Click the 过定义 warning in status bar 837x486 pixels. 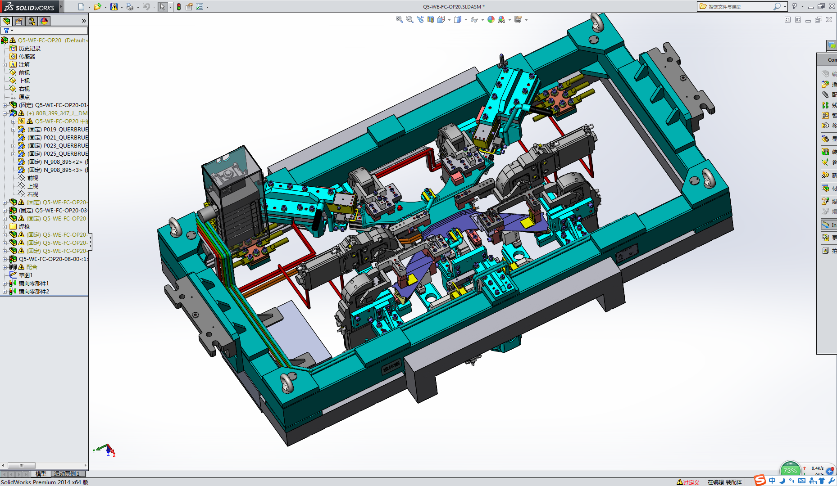[688, 482]
